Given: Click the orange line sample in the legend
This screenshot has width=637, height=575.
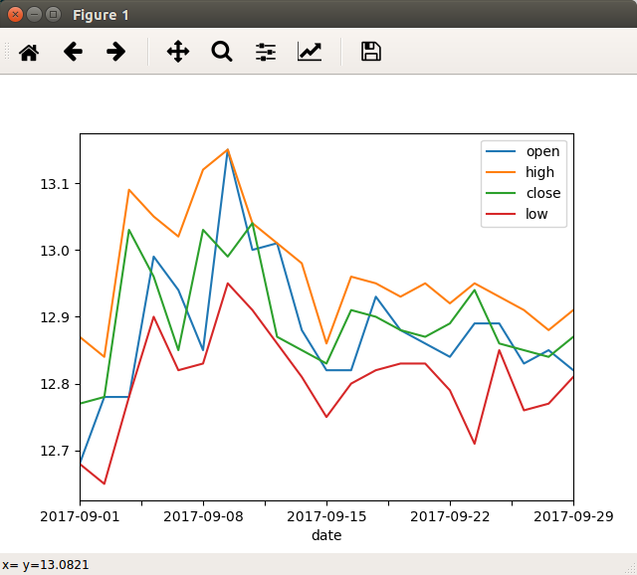Looking at the screenshot, I should (x=501, y=172).
